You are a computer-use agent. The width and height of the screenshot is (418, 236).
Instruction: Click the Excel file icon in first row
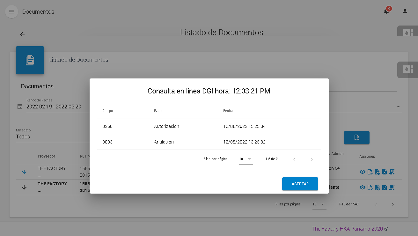click(x=385, y=172)
